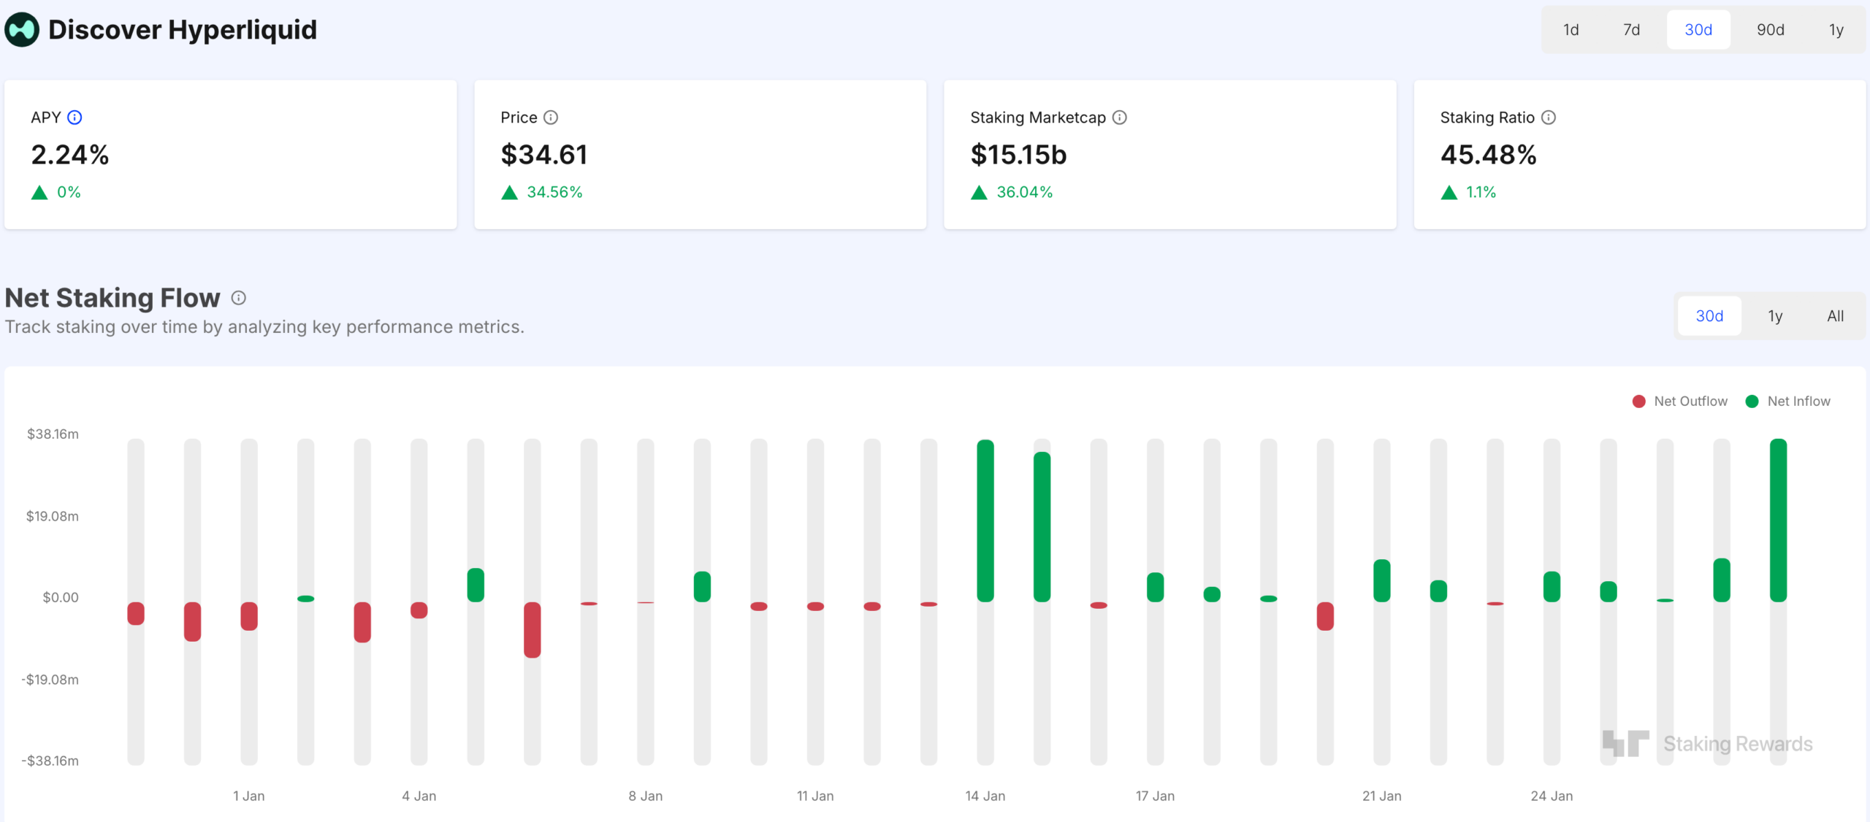Switch to the 1y timeframe at the top
The height and width of the screenshot is (822, 1870).
tap(1836, 29)
